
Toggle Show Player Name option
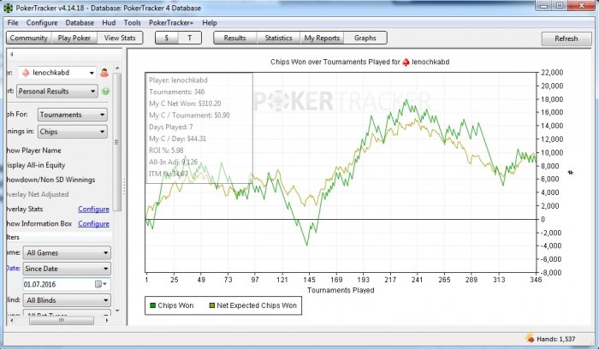click(33, 151)
